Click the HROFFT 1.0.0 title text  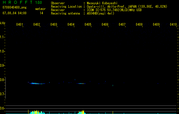(x=22, y=2)
